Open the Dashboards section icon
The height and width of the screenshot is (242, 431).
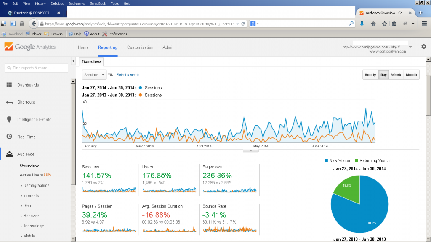(9, 85)
